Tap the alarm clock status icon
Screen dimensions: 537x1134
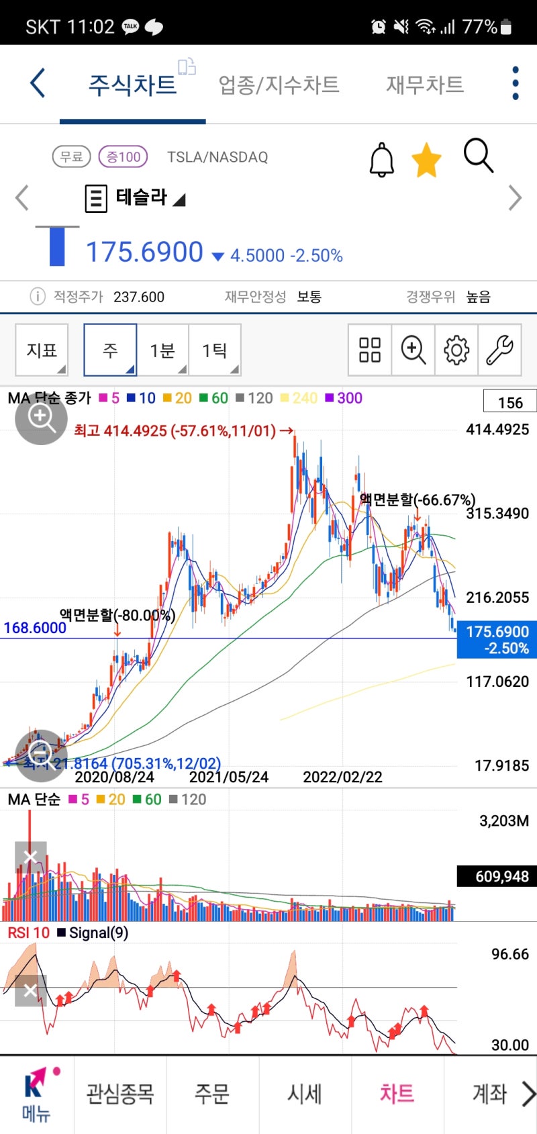point(379,27)
